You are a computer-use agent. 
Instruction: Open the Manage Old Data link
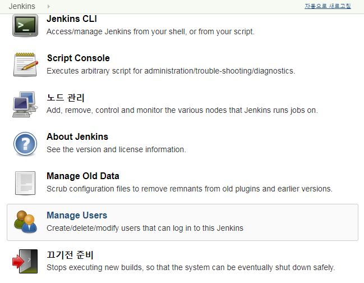(83, 176)
